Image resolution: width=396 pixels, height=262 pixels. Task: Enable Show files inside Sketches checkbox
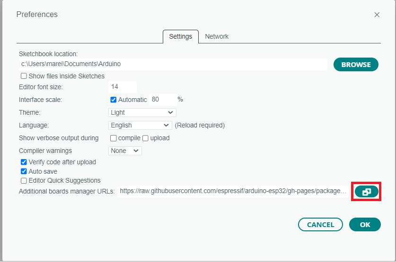point(24,76)
